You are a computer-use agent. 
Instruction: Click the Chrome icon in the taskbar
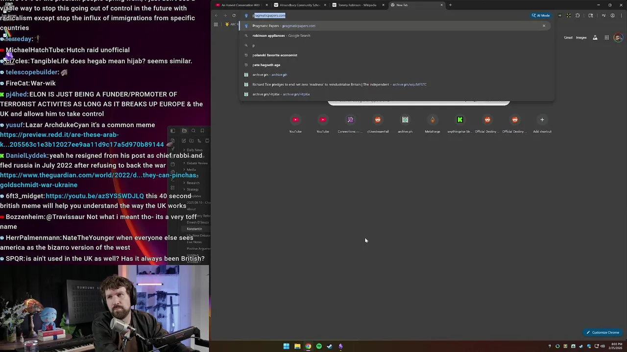[308, 346]
